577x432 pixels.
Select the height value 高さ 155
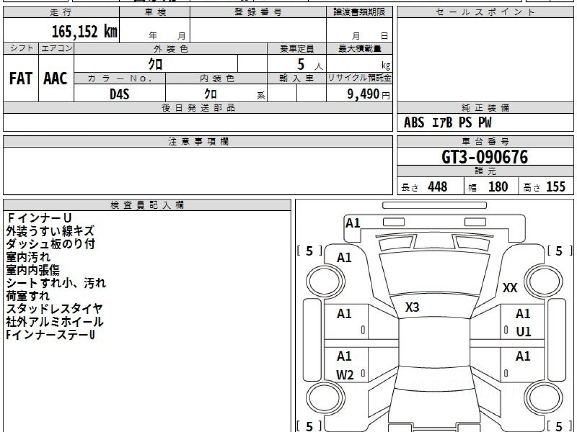point(545,187)
